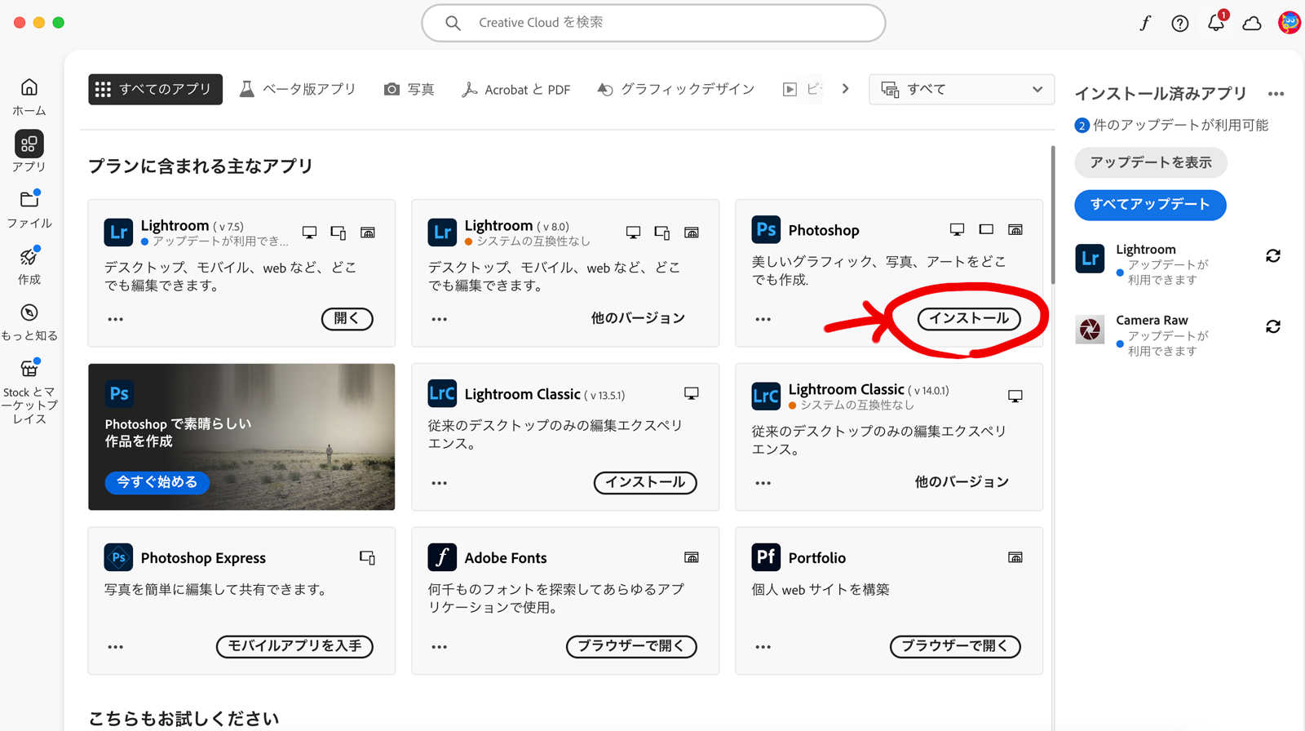The image size is (1305, 731).
Task: Click the notifications bell icon
Action: (1215, 23)
